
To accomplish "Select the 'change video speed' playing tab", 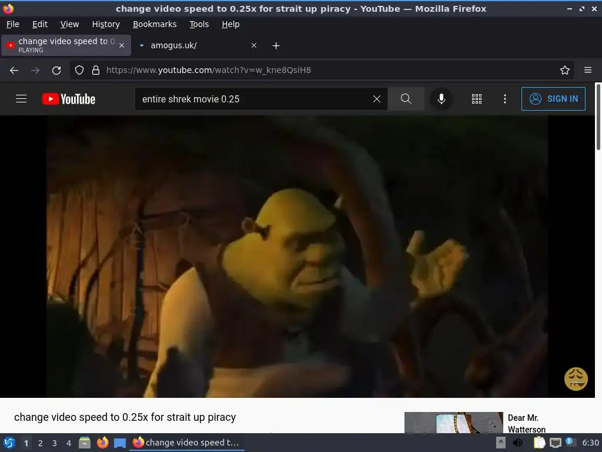I will [66, 45].
